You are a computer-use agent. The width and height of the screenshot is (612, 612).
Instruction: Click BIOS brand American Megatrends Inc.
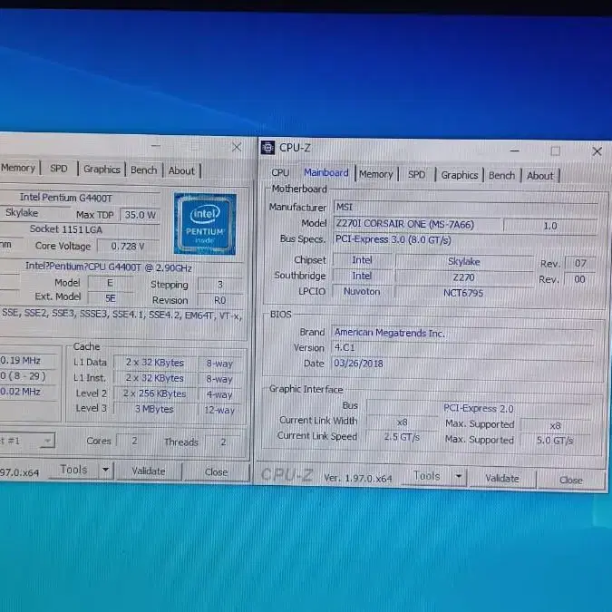(x=462, y=333)
